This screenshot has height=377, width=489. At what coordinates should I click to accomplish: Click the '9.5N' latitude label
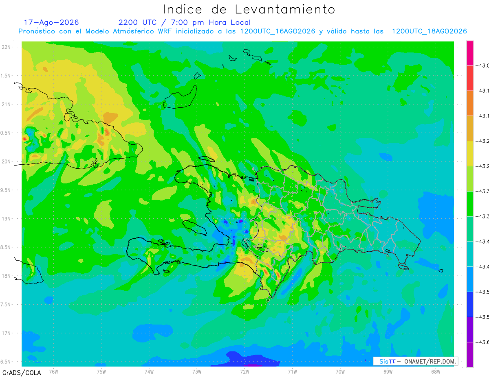(x=6, y=190)
